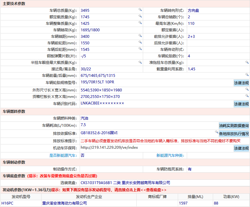Click magnifier icon in 车辆前悬/后悬 row
The image size is (250, 207).
click(x=247, y=75)
